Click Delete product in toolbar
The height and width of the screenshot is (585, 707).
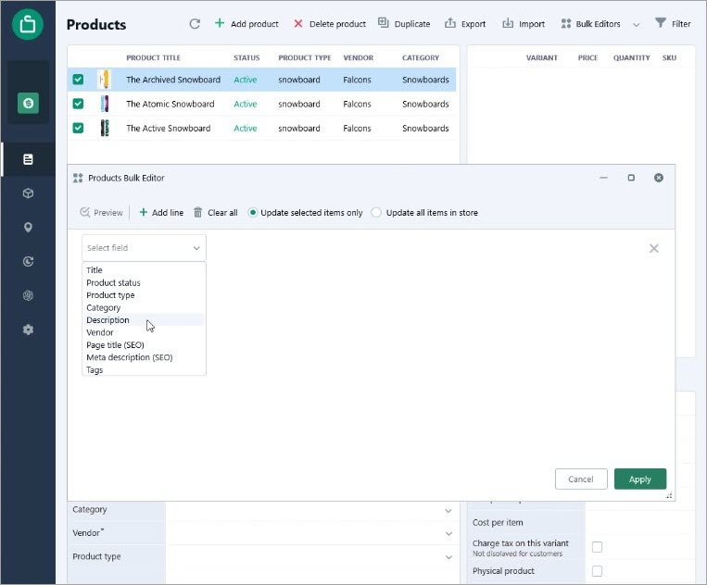tap(330, 24)
